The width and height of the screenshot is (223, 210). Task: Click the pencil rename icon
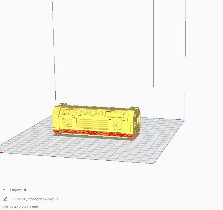(5, 199)
